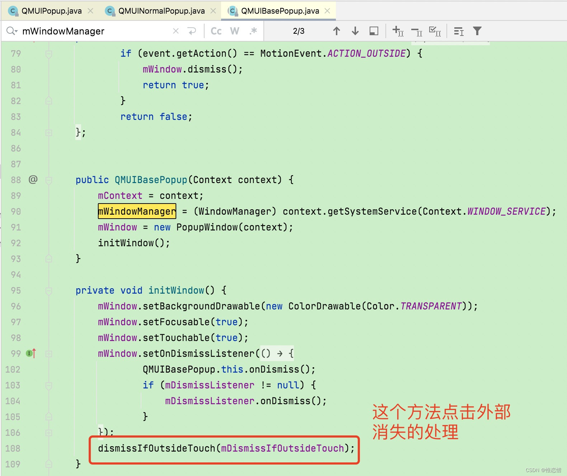Collapse the QMUIBasePopup constructor at line 88
The width and height of the screenshot is (567, 476).
pos(49,180)
